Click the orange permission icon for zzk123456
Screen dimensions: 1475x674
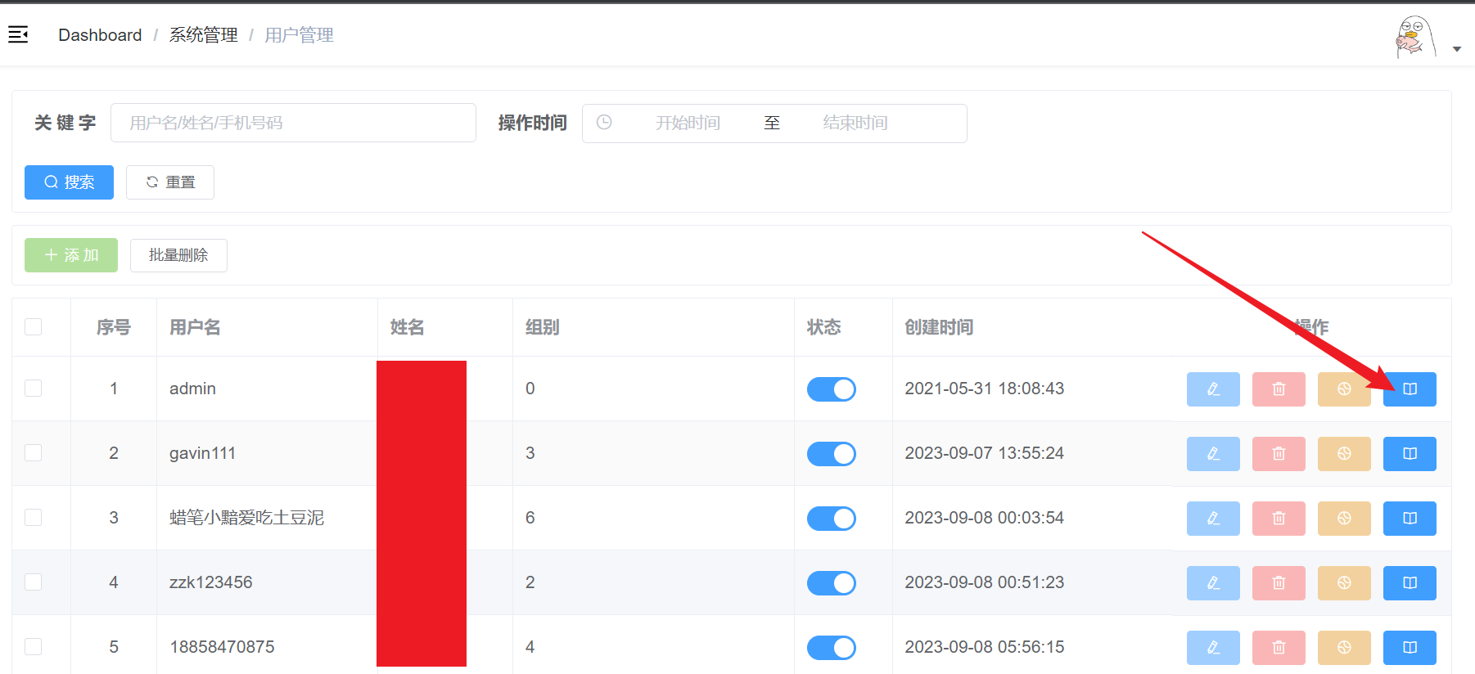[1343, 583]
